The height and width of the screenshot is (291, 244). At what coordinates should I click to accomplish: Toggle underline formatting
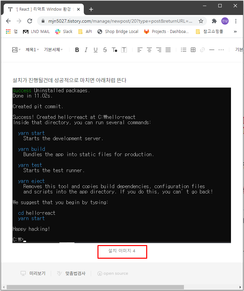(95, 50)
